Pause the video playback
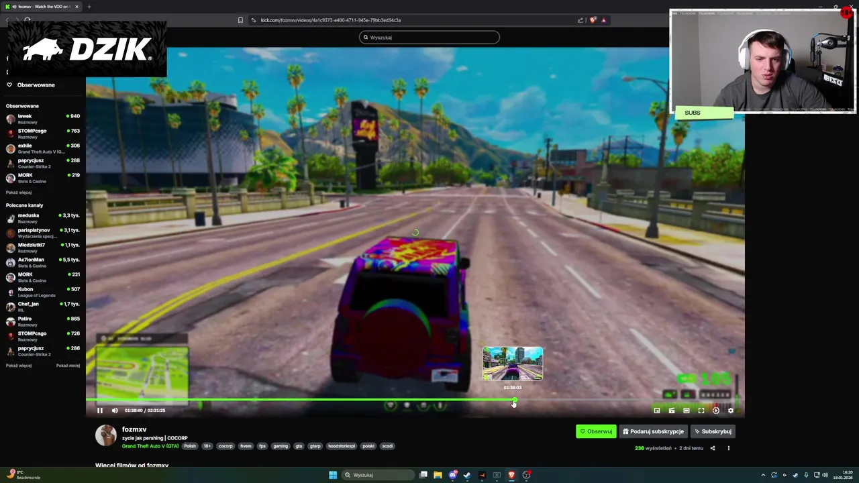This screenshot has height=483, width=859. 100,411
